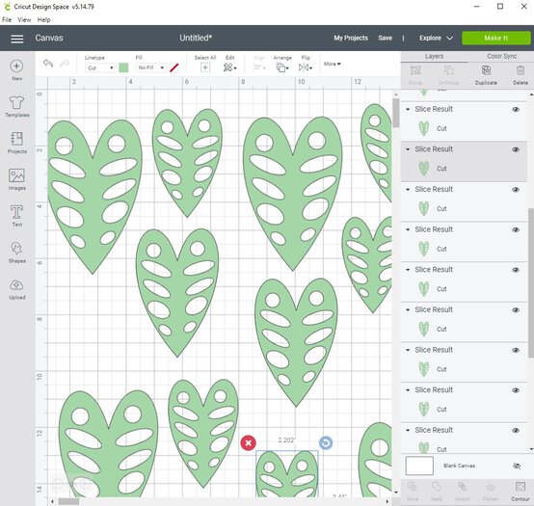
Task: Click the fill swatch with red slash
Action: [x=174, y=67]
